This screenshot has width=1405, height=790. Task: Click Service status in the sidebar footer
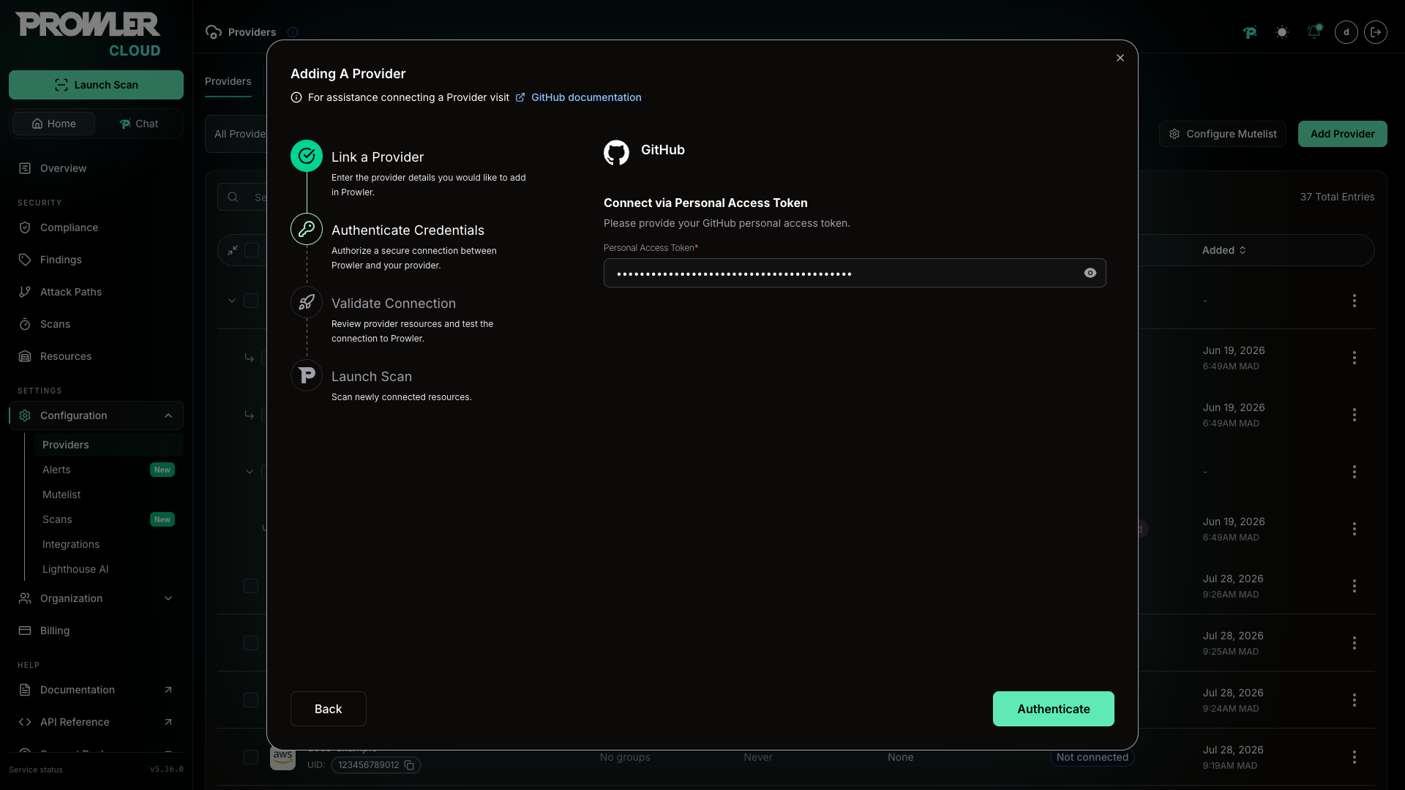tap(36, 770)
